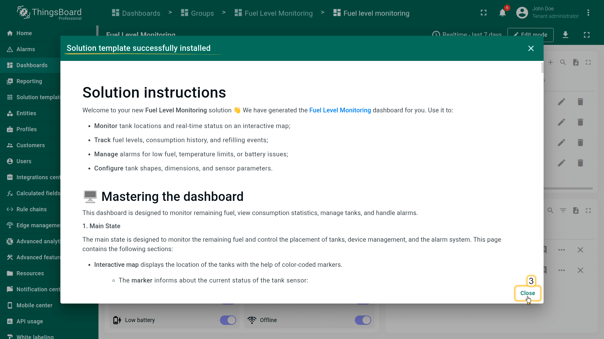Open Rule chains from the sidebar
Image resolution: width=604 pixels, height=339 pixels.
click(31, 209)
